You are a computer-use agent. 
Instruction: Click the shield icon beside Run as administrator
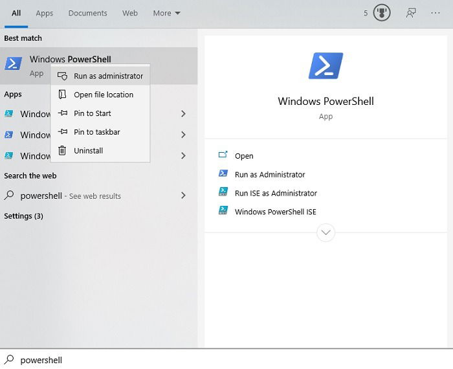62,76
